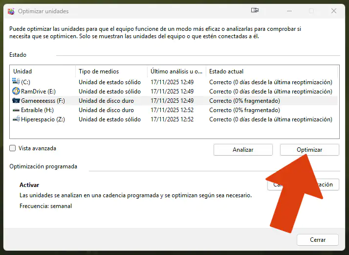Click 'Unidad de estado sólido' in RamDrive row
Image resolution: width=349 pixels, height=255 pixels.
109,92
